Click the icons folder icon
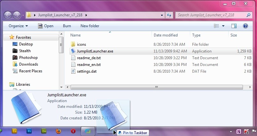257x136 pixels. (73, 44)
